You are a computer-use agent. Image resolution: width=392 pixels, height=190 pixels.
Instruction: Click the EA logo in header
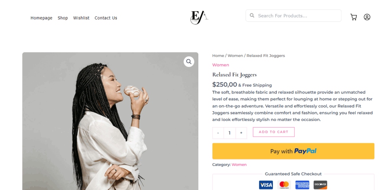pos(199,17)
